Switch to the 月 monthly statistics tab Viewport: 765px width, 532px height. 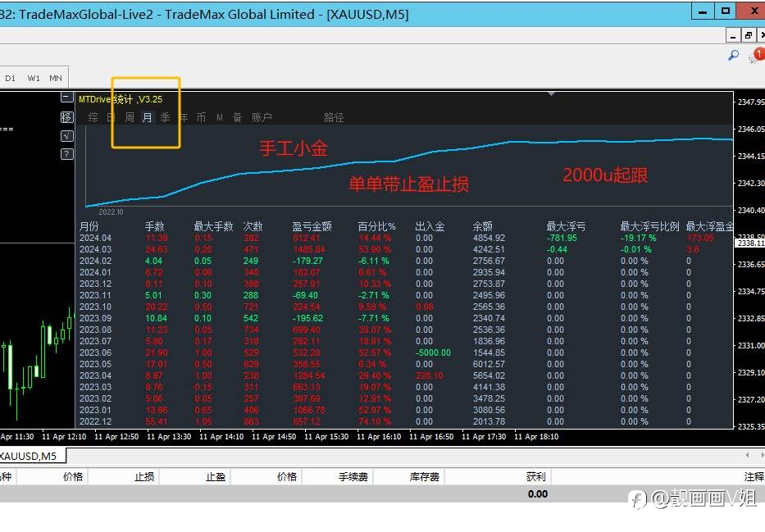(147, 117)
